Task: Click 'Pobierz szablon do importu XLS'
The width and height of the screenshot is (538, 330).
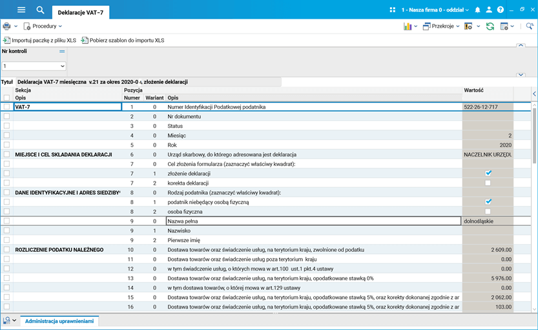Action: click(x=127, y=40)
